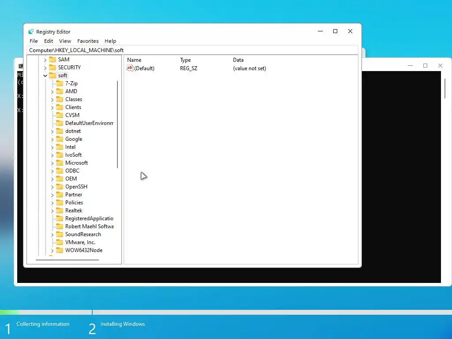Screen dimensions: 452x339
Task: Select the IvoSoft folder icon
Action: point(60,155)
